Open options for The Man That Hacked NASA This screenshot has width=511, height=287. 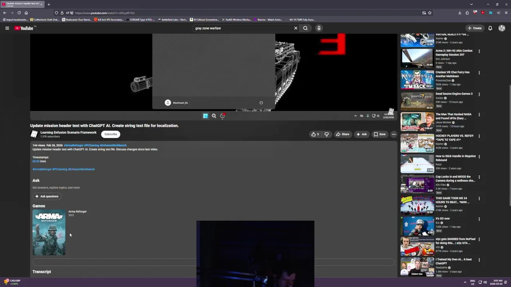(479, 114)
